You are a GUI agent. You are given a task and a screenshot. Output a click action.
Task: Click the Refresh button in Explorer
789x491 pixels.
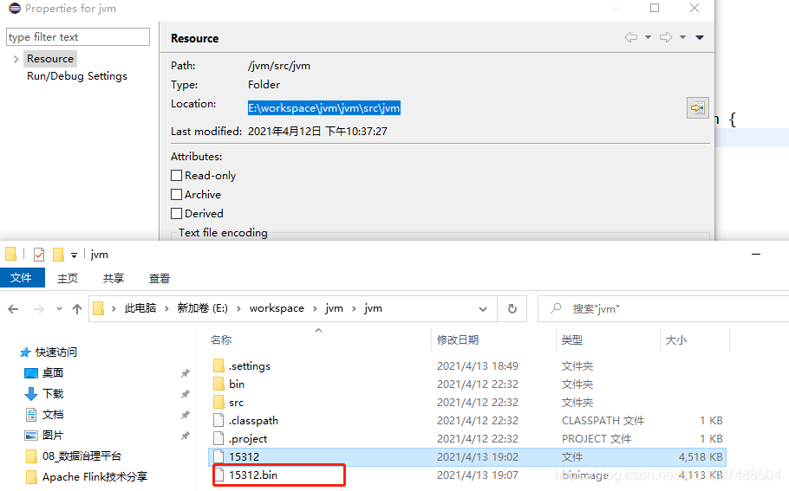point(512,308)
